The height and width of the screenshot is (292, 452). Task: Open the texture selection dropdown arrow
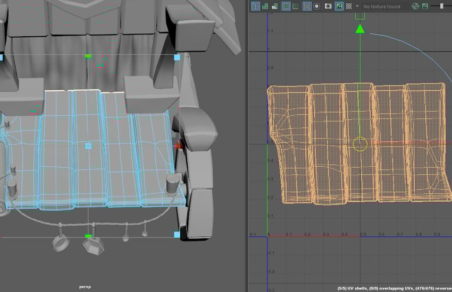pos(357,6)
